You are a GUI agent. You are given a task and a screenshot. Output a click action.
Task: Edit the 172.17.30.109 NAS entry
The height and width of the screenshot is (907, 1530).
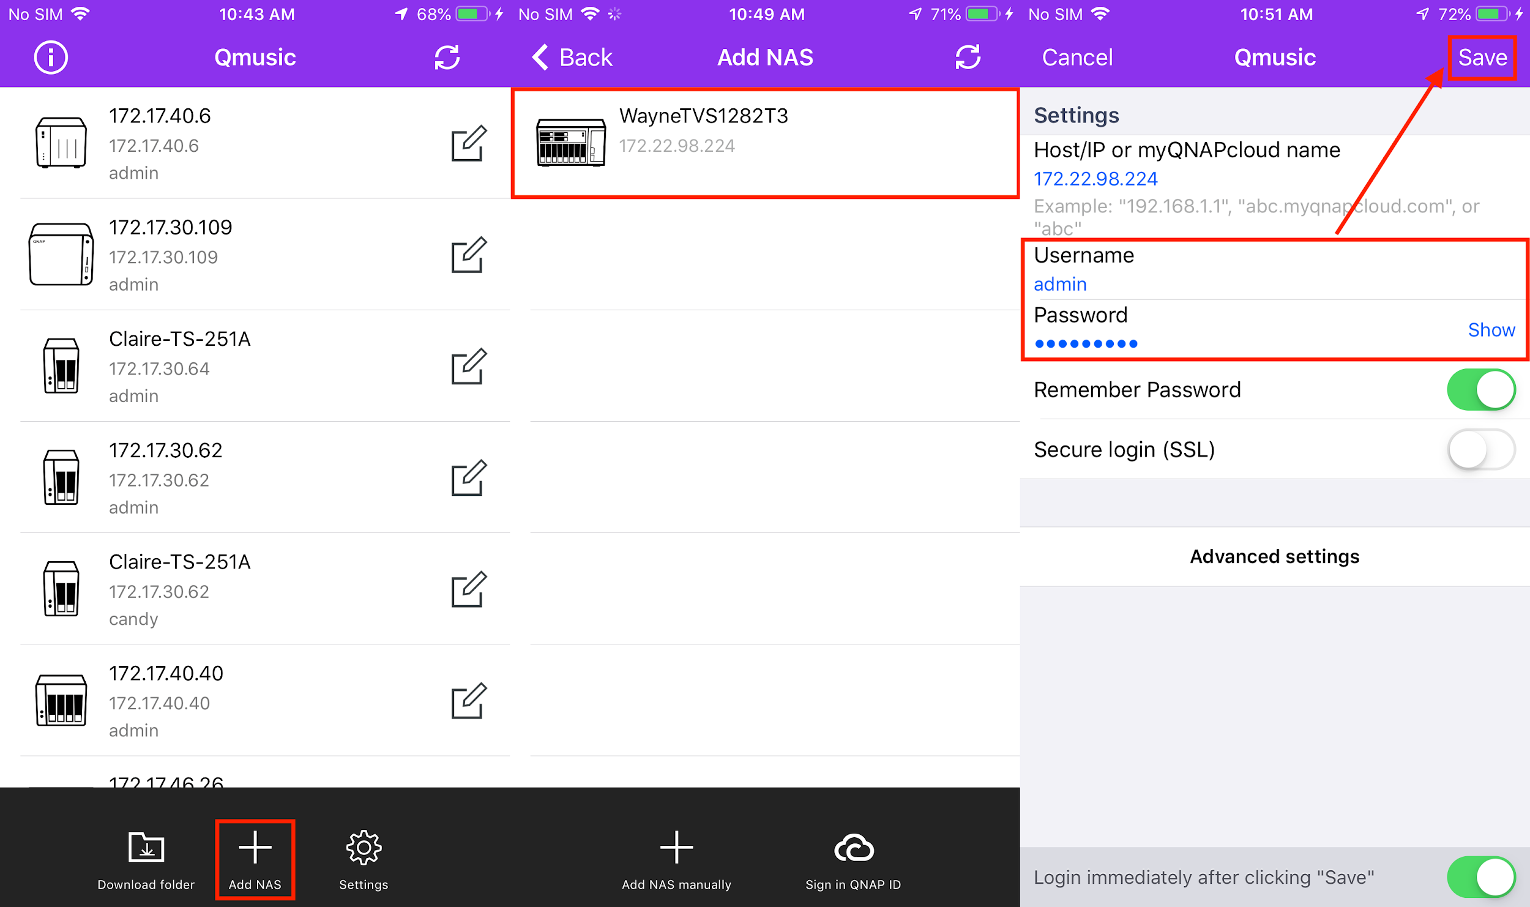pos(469,255)
